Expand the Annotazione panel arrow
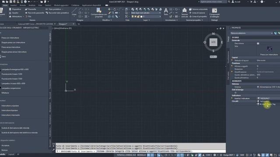Screen dimensions: 280x157 pyautogui.click(x=177, y=20)
